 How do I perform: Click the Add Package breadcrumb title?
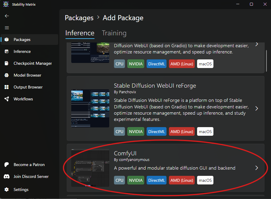(123, 18)
